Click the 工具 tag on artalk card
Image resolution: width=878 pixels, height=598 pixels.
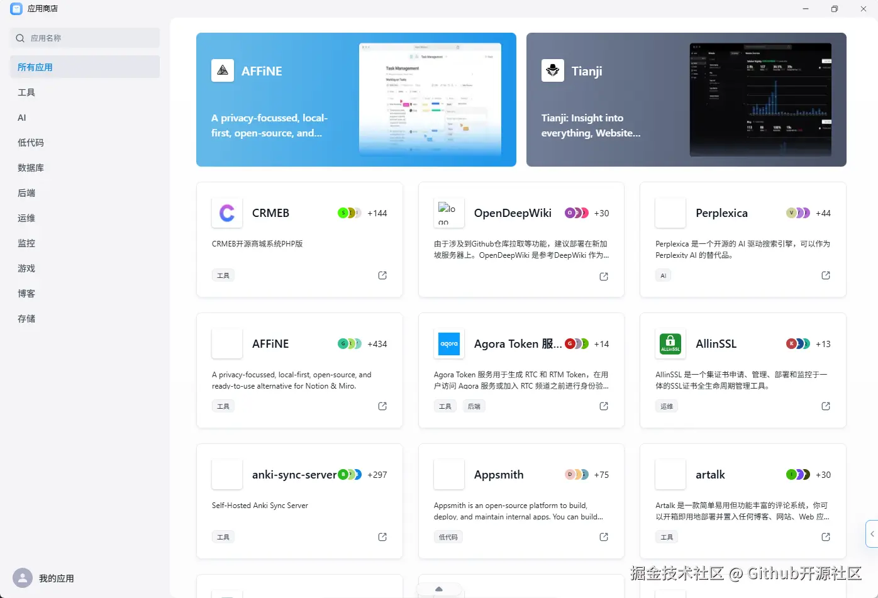click(667, 537)
